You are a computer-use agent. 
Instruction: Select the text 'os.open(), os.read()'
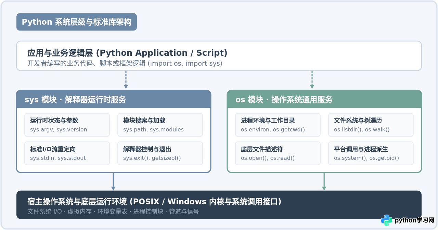[268, 158]
